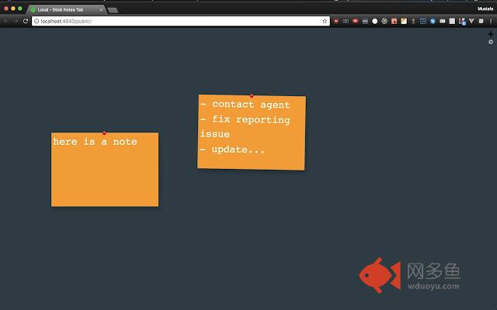Select the 'Local - Stick Notes Tab' tab
This screenshot has height=310, width=497.
tap(65, 10)
